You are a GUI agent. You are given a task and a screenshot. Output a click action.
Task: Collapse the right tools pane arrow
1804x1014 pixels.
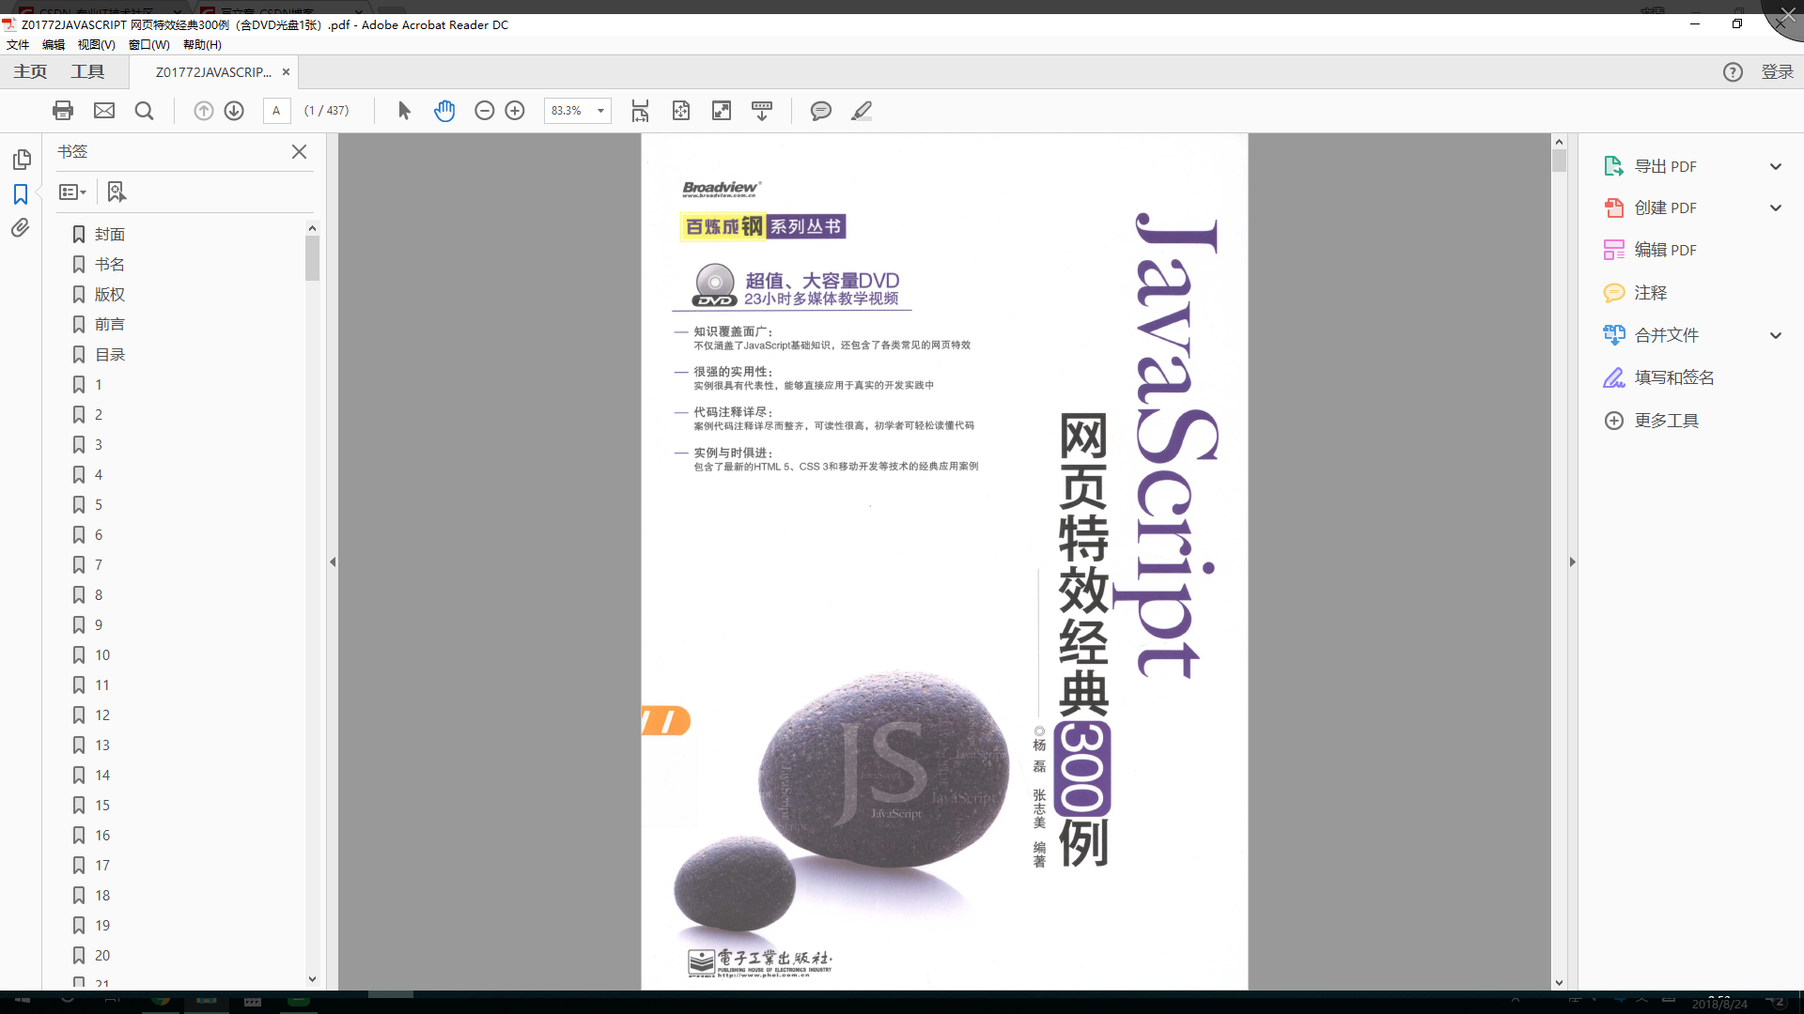click(1572, 561)
